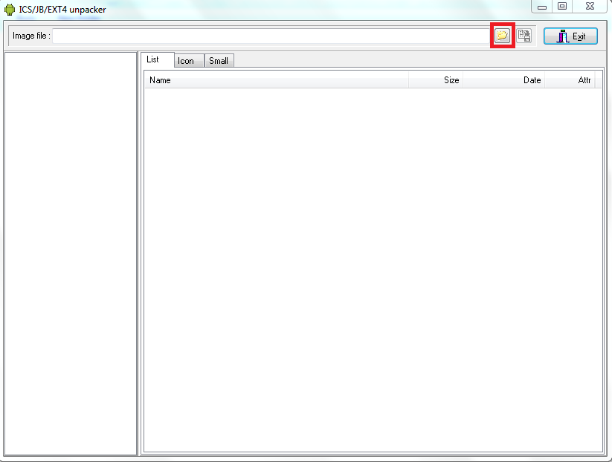
Task: Click the extract/save files icon beside the folder icon
Action: pyautogui.click(x=523, y=35)
